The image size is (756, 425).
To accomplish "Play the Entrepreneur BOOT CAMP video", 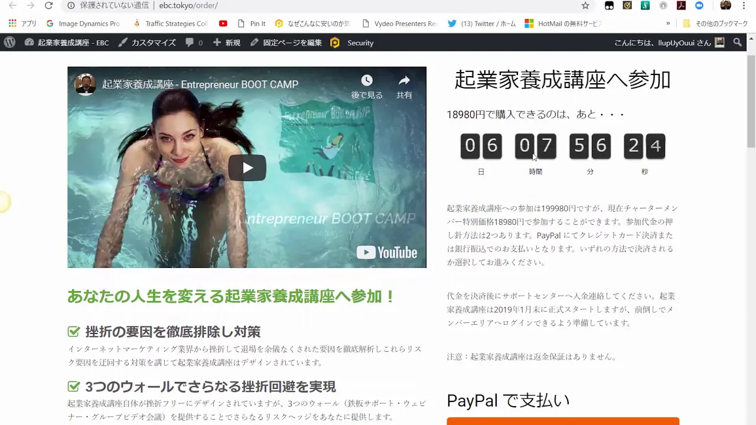I will (x=247, y=168).
